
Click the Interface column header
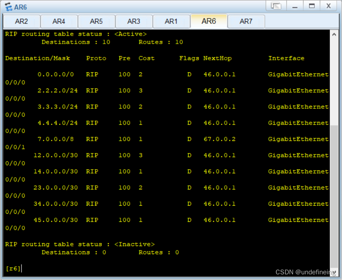point(286,58)
